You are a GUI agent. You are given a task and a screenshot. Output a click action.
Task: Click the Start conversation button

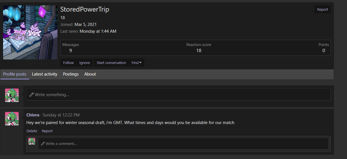(111, 63)
